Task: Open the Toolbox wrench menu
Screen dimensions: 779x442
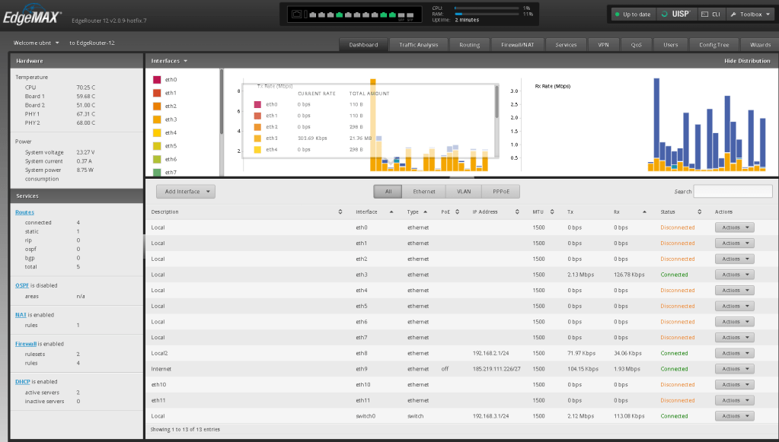Action: click(750, 14)
